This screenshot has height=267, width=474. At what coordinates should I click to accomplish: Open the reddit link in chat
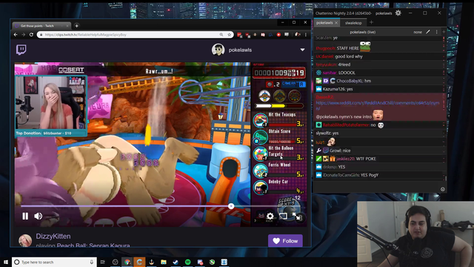click(377, 105)
